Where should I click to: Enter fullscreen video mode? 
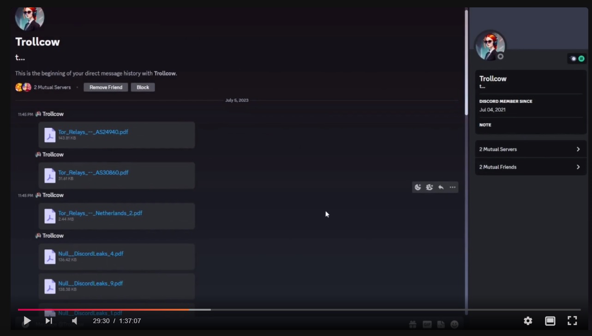point(572,321)
